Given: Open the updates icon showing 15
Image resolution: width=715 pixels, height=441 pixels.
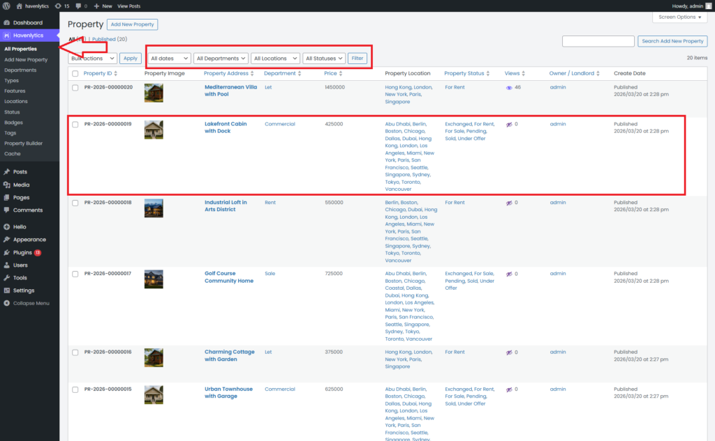Looking at the screenshot, I should [58, 6].
